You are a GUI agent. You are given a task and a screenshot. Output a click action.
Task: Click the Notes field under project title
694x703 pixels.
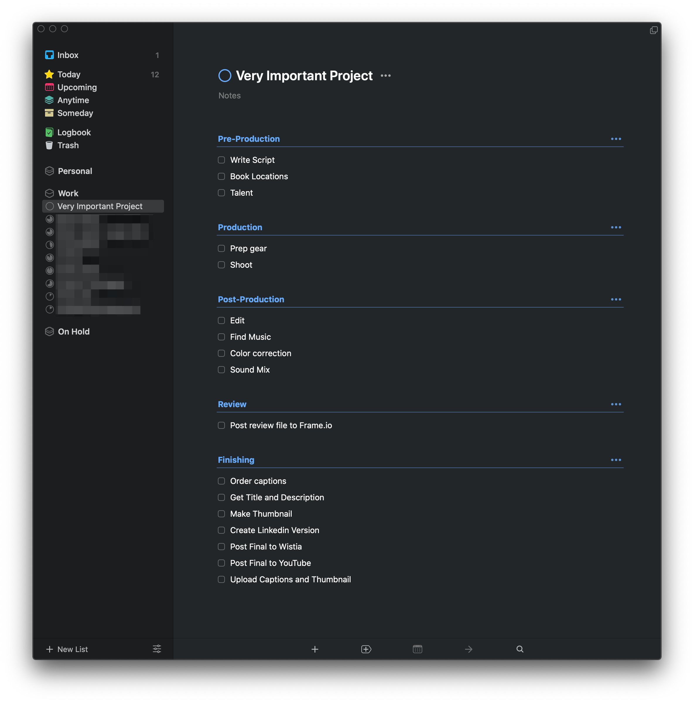(x=230, y=96)
